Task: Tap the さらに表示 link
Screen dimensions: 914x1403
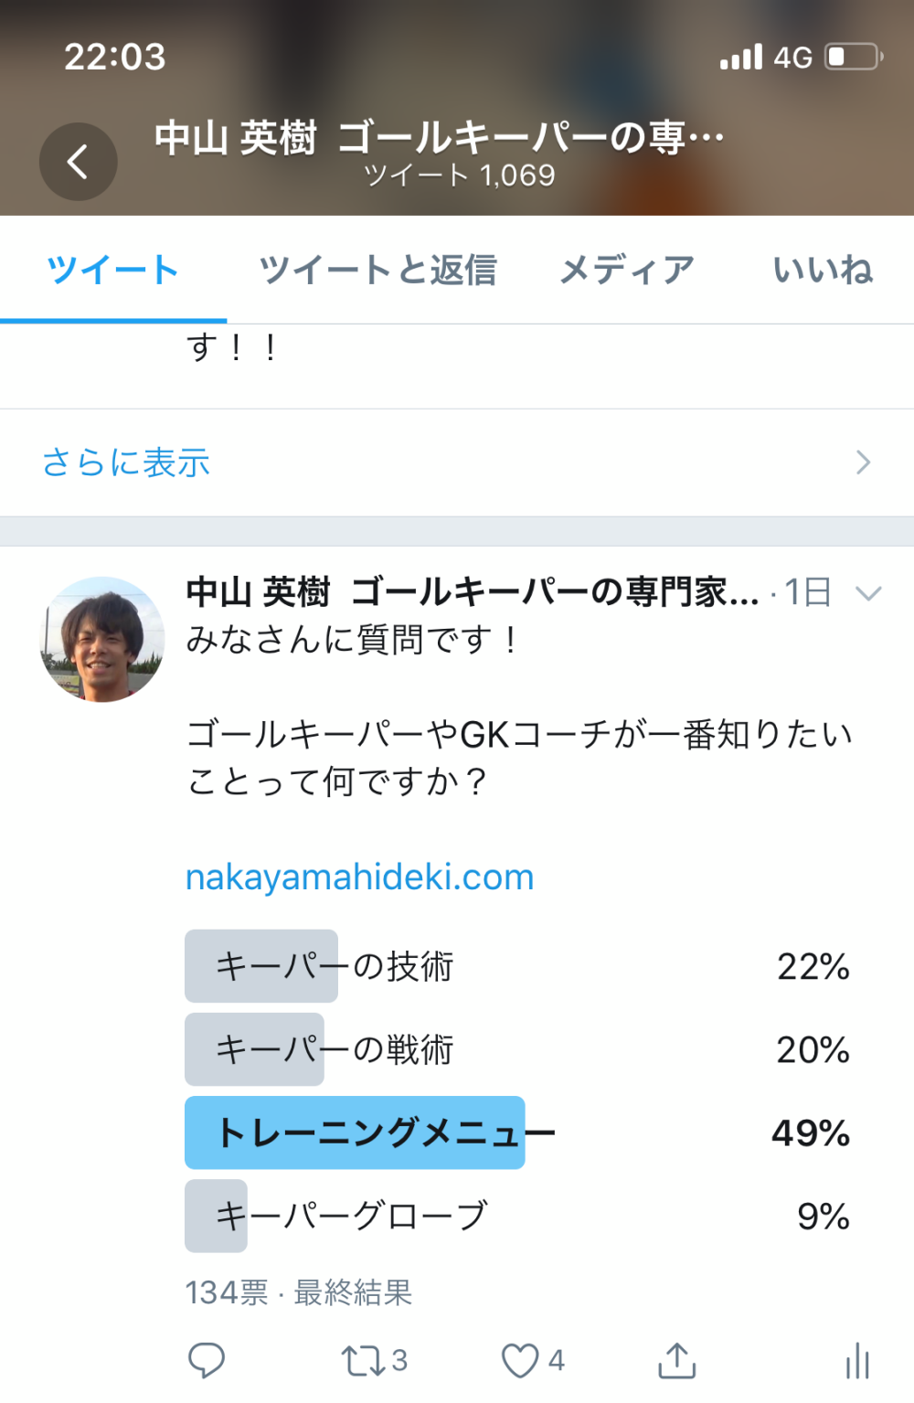Action: [x=126, y=462]
